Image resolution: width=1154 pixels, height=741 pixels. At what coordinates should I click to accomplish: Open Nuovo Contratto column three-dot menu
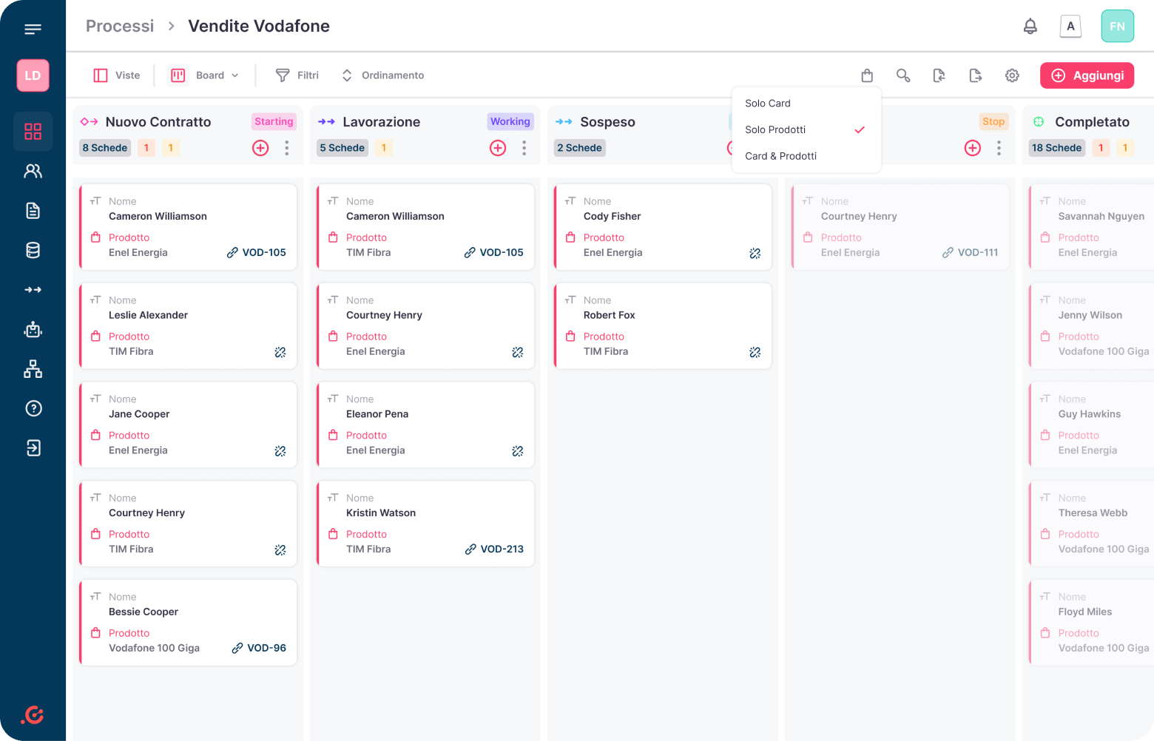[287, 148]
